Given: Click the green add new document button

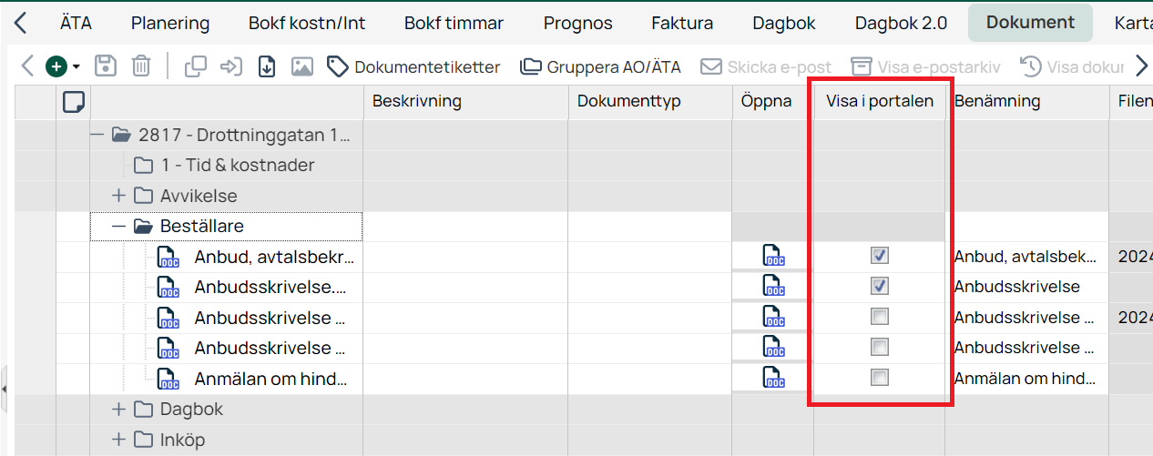Looking at the screenshot, I should (x=56, y=66).
